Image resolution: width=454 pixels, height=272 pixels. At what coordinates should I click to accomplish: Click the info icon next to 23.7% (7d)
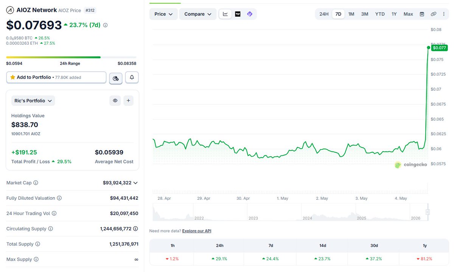pos(105,25)
